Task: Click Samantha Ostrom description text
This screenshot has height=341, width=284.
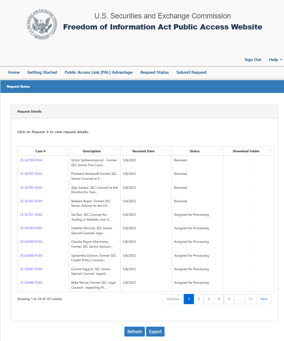Action: [93, 258]
